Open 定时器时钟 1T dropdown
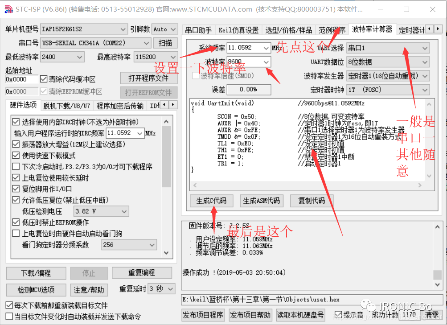Screen dimensions: 447x325 [x=388, y=90]
